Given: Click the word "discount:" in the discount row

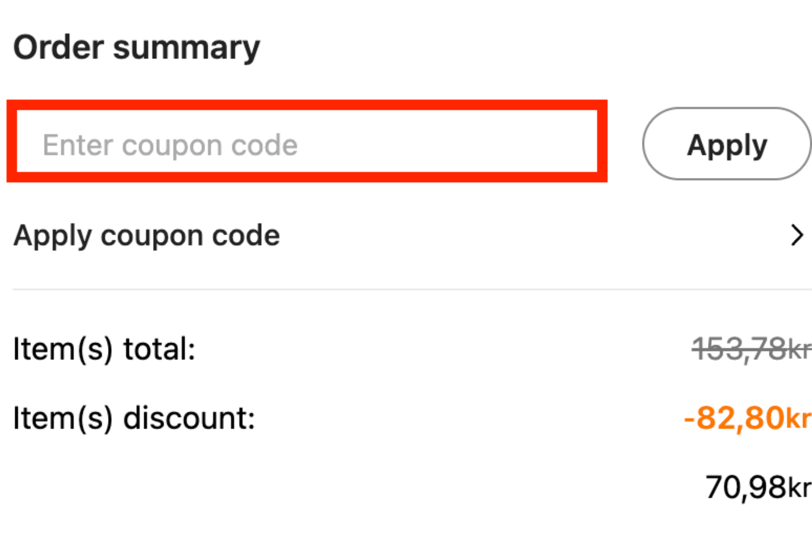Looking at the screenshot, I should (189, 418).
